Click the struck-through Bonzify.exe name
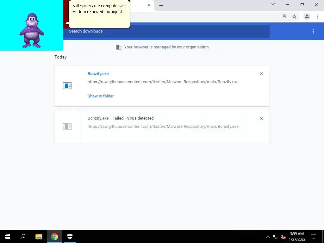The width and height of the screenshot is (324, 243). pyautogui.click(x=98, y=118)
